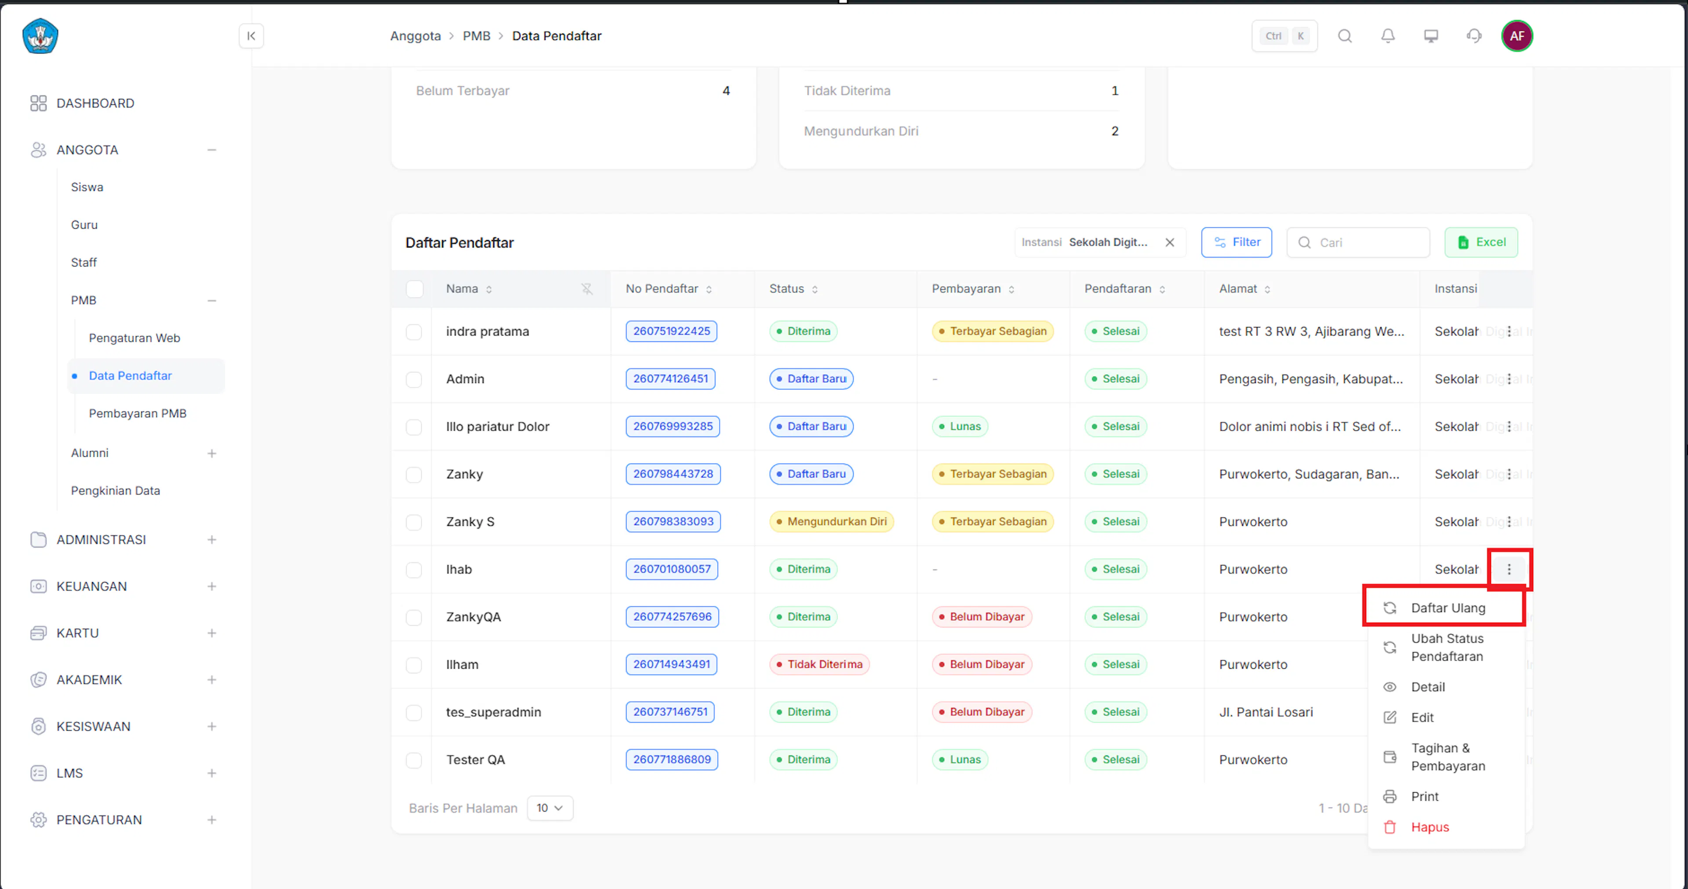Expand the KESISWAAN section

(x=211, y=727)
